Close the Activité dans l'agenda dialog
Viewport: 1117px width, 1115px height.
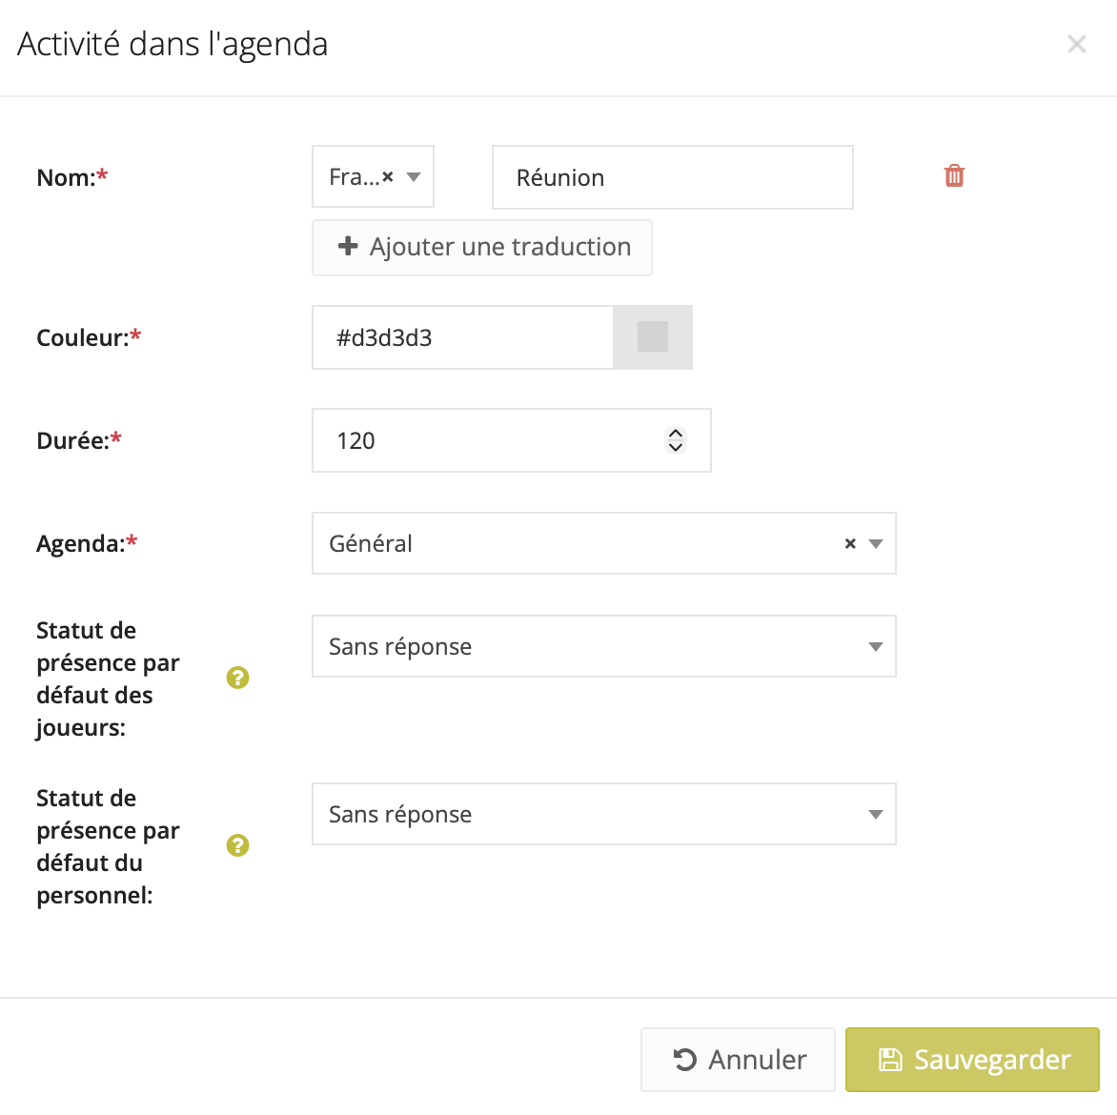(x=1077, y=44)
